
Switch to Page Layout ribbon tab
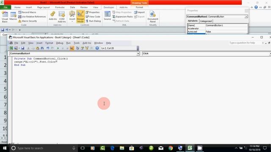click(x=43, y=7)
